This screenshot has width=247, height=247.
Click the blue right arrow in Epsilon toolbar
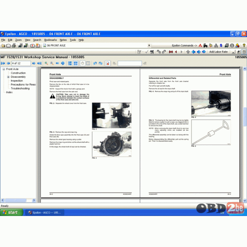click(199, 52)
